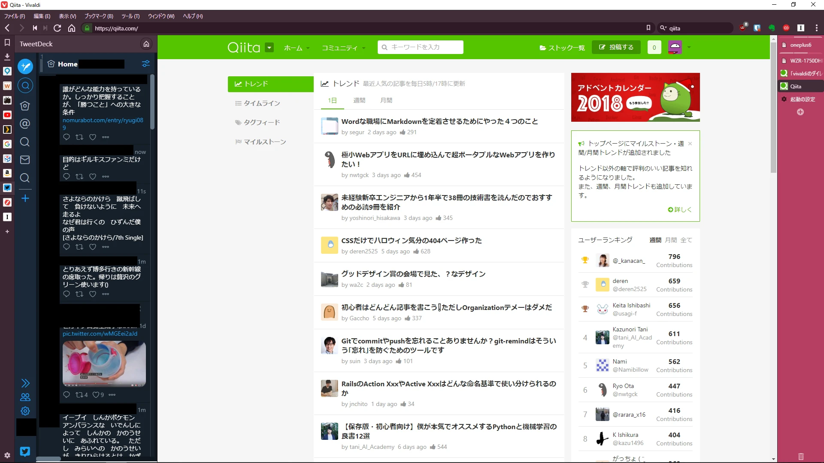Open ファイル menu

click(15, 16)
